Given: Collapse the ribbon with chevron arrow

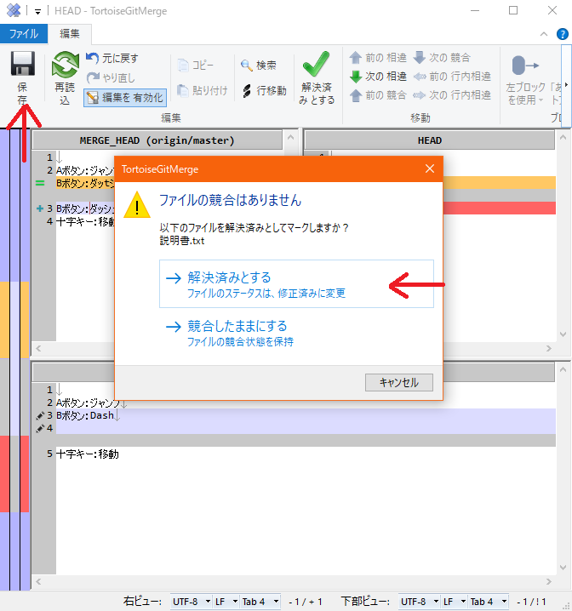Looking at the screenshot, I should [x=544, y=34].
